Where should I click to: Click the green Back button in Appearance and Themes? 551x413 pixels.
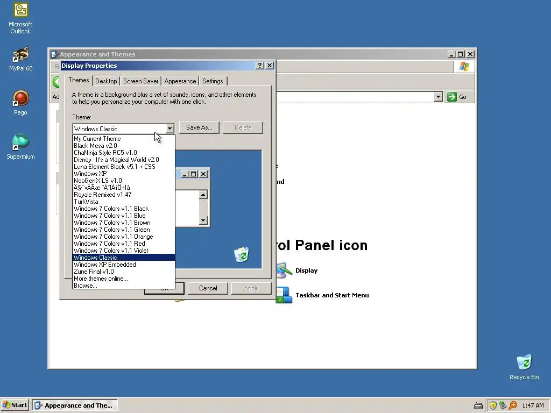56,82
